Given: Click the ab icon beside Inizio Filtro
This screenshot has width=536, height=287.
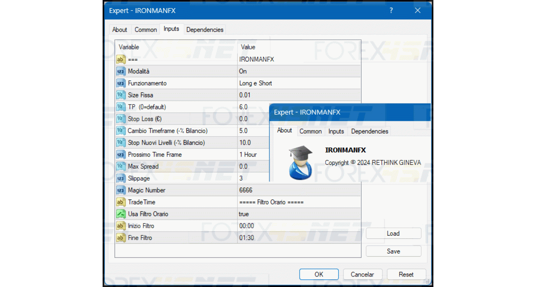Looking at the screenshot, I should click(121, 226).
